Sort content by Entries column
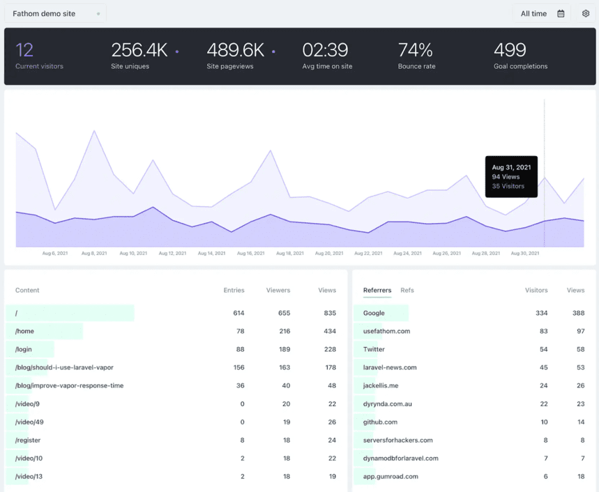 click(x=234, y=290)
